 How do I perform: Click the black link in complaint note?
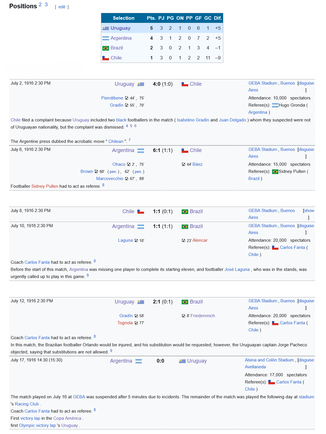(x=121, y=120)
